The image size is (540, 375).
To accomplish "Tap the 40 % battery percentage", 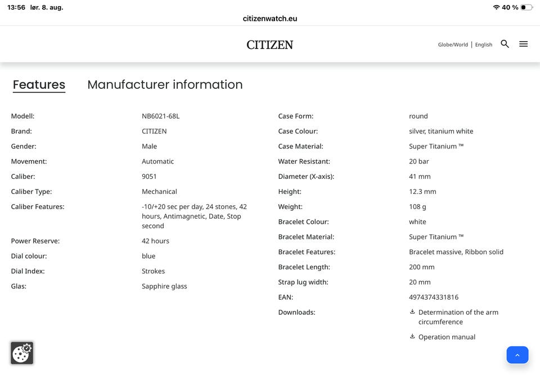I will (x=510, y=7).
